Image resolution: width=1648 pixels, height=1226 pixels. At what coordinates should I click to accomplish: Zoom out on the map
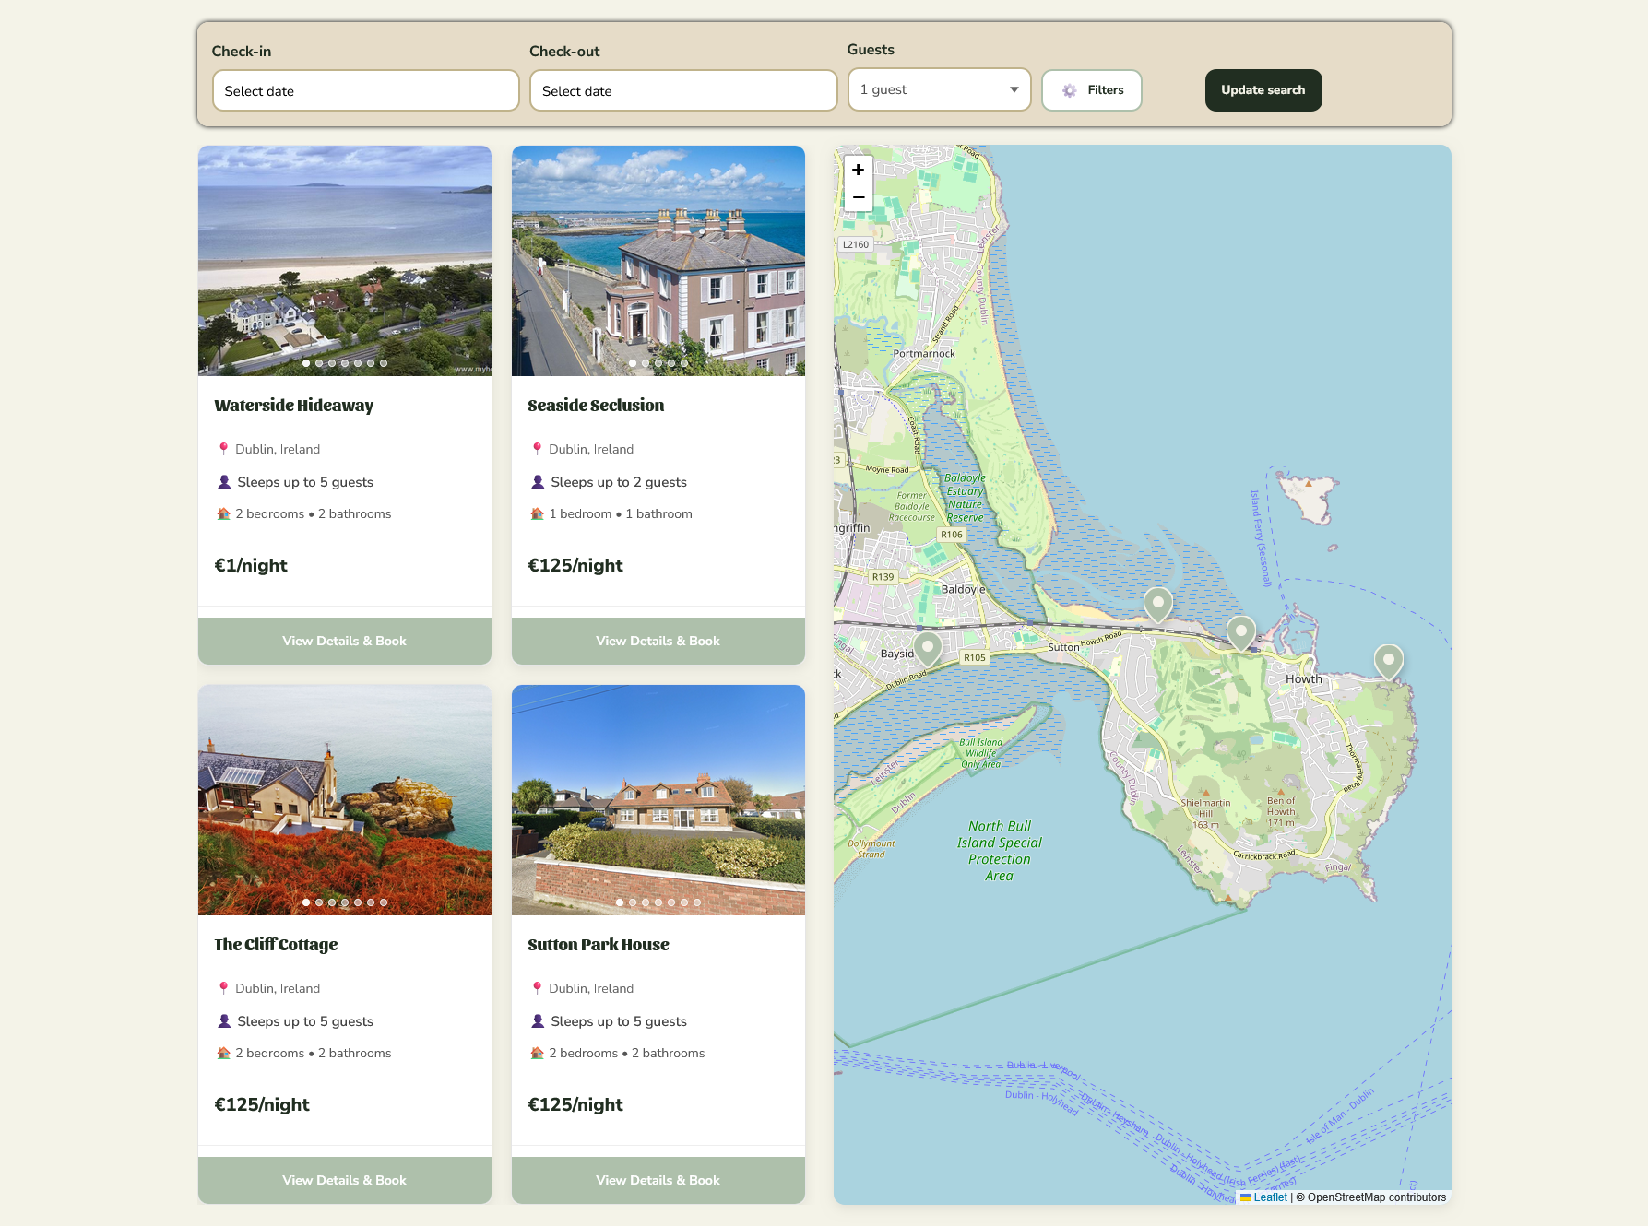[858, 198]
